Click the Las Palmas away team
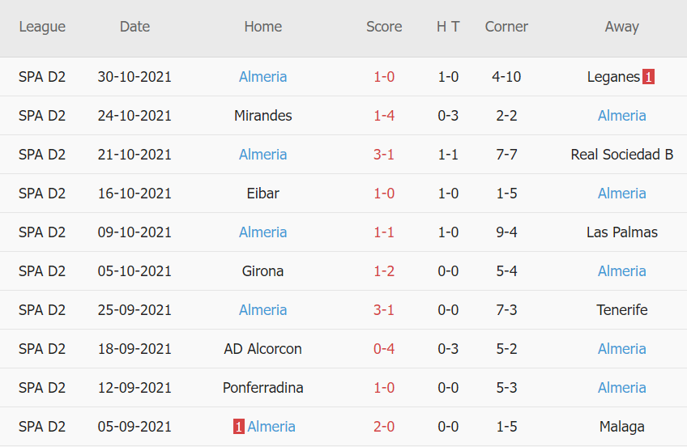Viewport: 687px width, 447px height. coord(621,232)
